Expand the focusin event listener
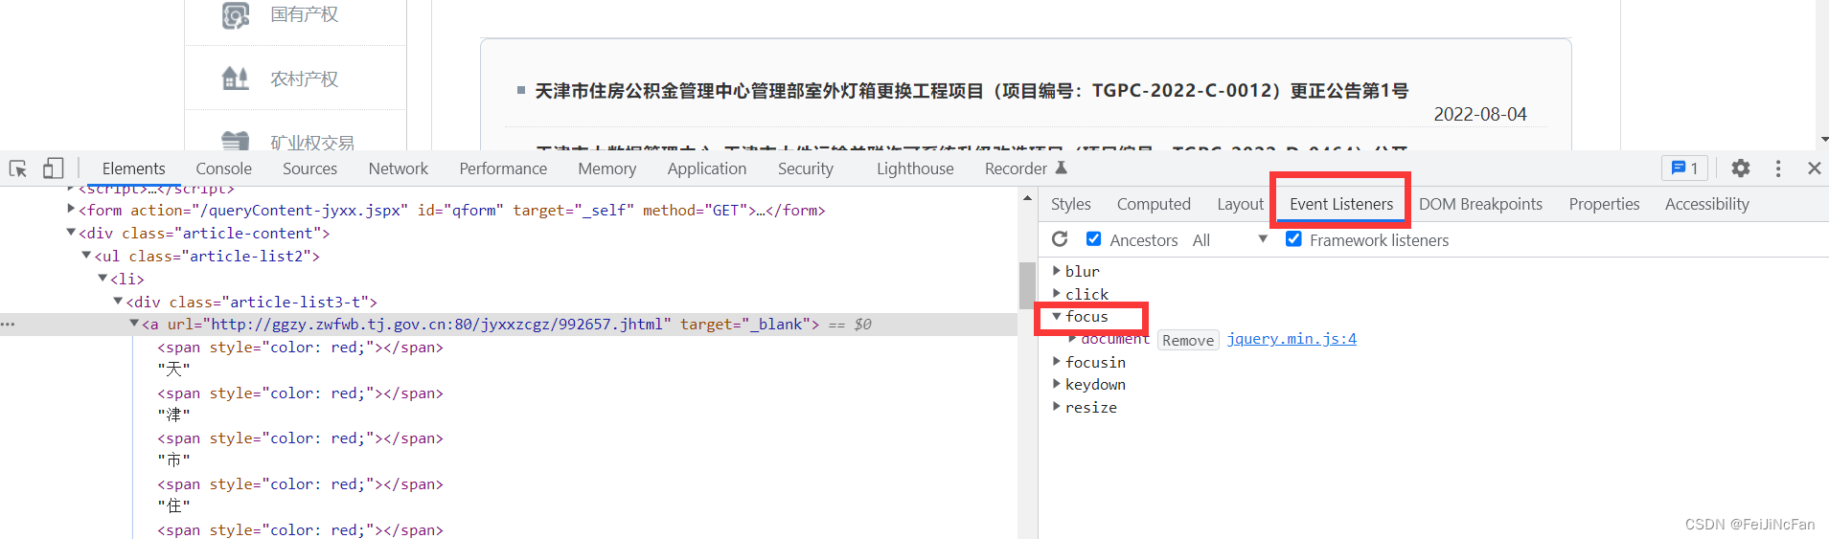Viewport: 1829px width, 539px height. (x=1057, y=362)
